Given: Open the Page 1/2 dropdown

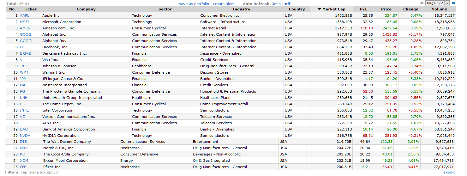Looking at the screenshot, I should 438,3.
